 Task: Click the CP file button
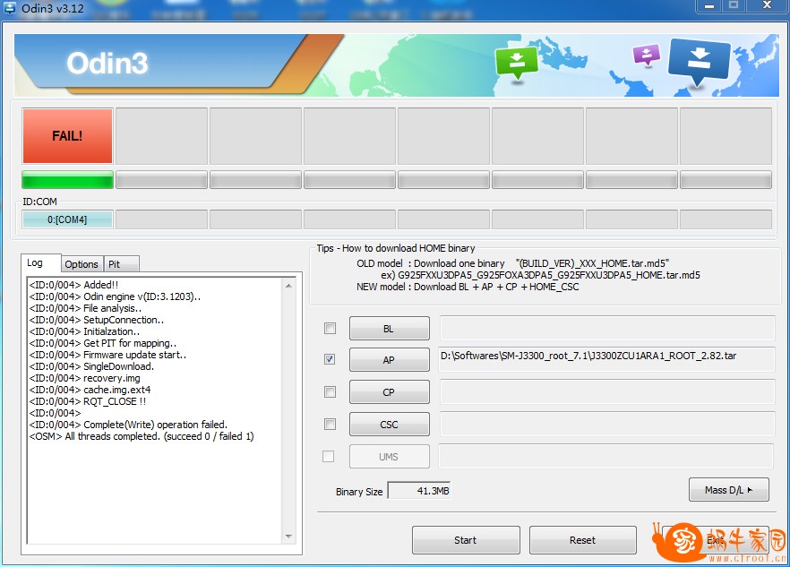pos(390,392)
